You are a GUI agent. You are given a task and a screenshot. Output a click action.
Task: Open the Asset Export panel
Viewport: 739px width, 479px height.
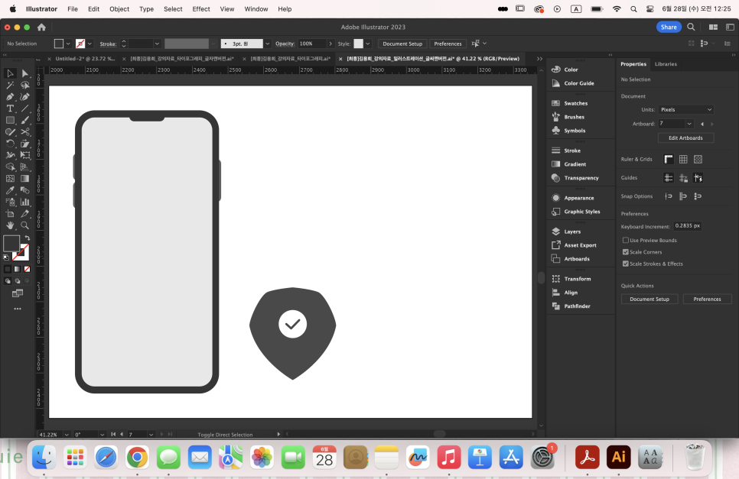[581, 245]
